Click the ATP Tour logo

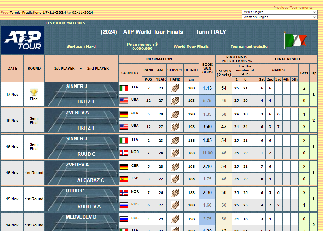[x=23, y=40]
